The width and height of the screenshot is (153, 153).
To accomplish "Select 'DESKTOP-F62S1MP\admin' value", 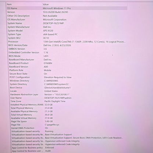I will [x=58, y=98].
